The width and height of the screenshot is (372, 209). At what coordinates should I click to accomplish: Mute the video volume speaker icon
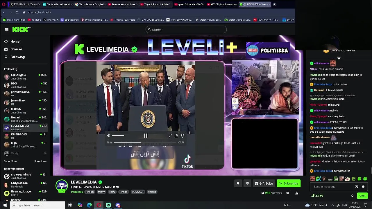click(x=108, y=136)
